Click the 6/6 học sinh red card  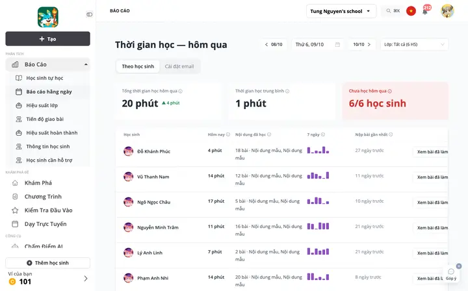coord(395,101)
